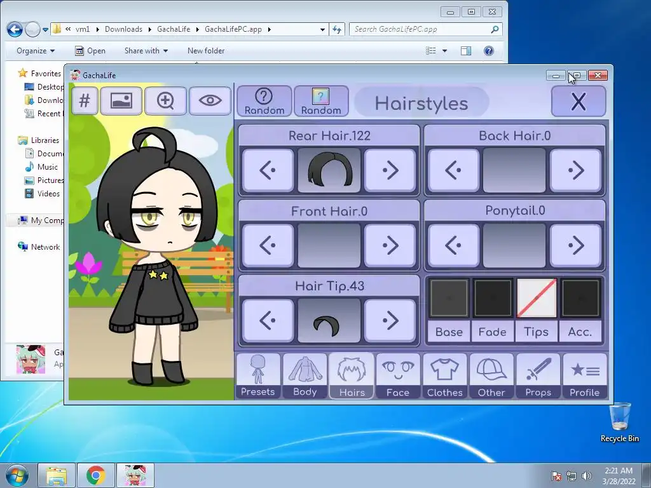Open the Tips color swatch with red slash

coord(537,298)
